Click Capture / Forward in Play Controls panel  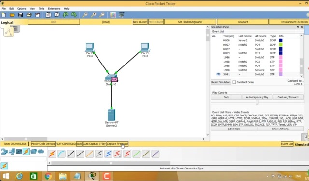[288, 97]
